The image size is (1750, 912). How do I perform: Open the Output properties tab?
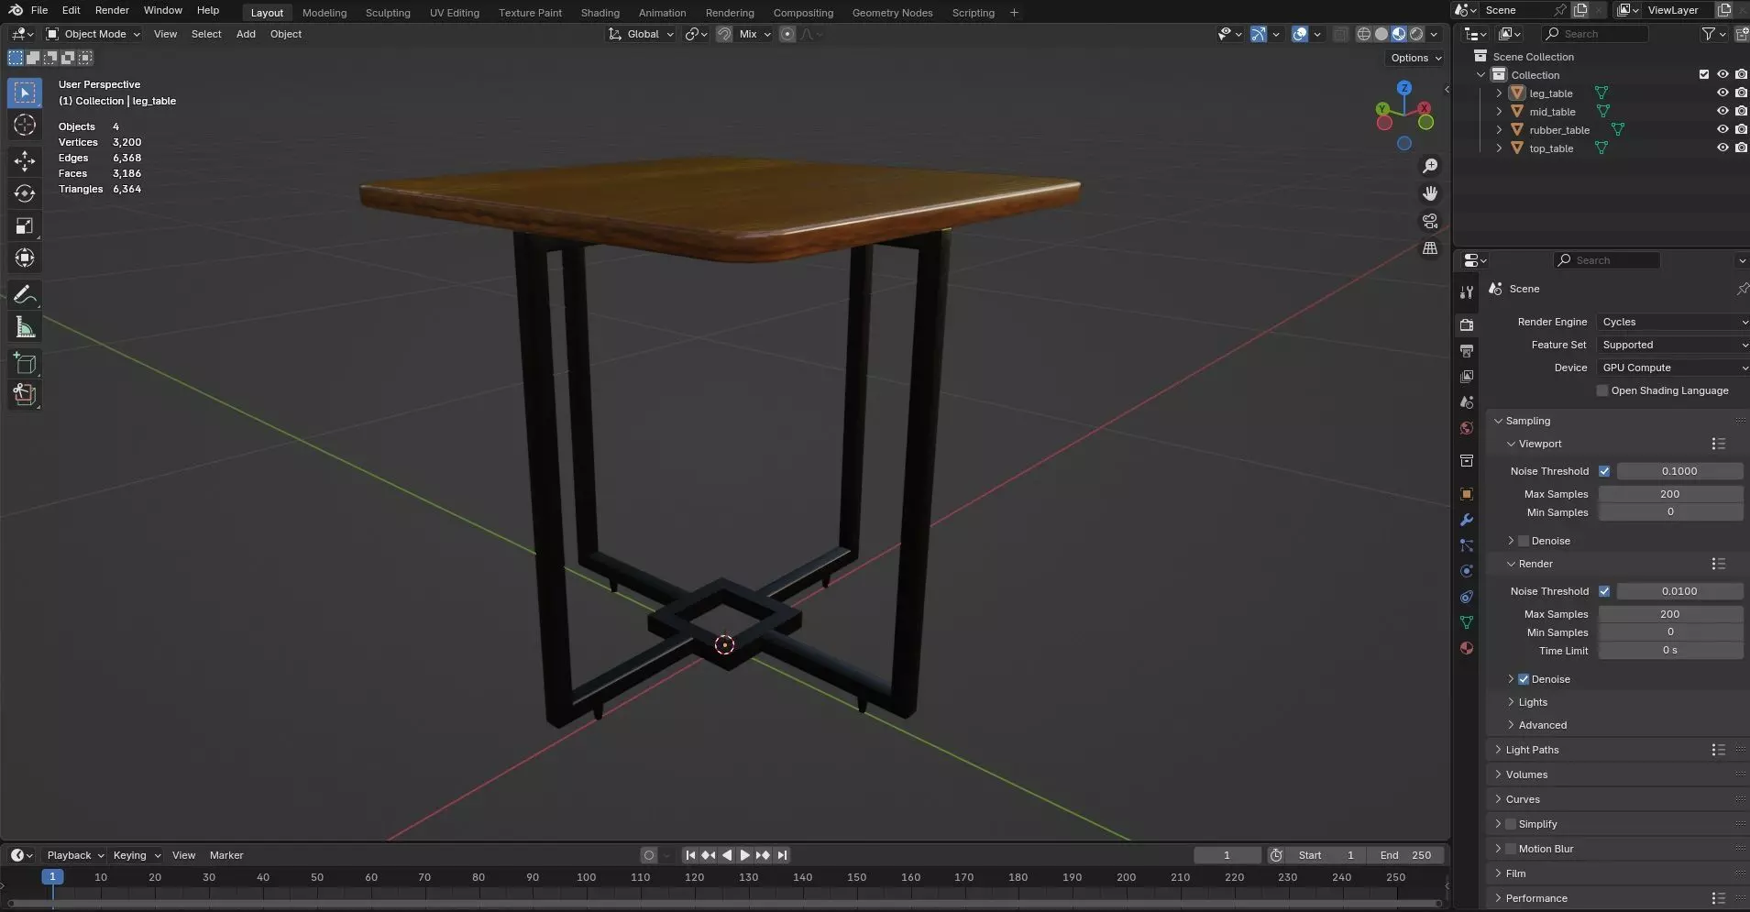(x=1467, y=351)
